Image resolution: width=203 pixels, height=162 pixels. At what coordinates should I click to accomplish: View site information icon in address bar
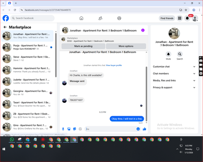click(22, 10)
